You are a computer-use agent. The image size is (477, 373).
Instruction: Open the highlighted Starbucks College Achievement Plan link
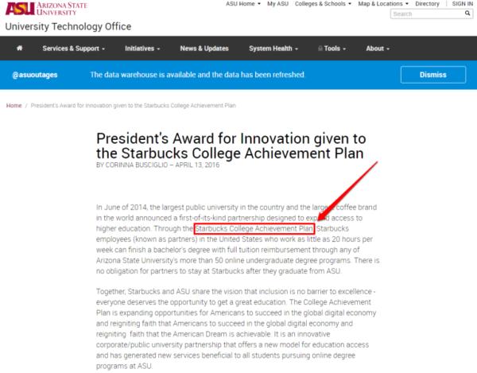(x=254, y=229)
